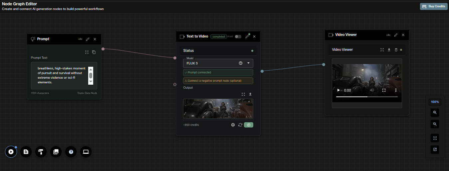Click the Buy Credits button
449x171 pixels.
tap(434, 6)
